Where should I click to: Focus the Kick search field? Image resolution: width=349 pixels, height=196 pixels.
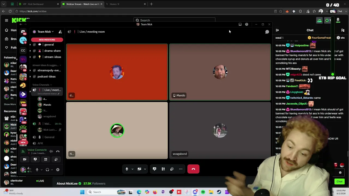click(174, 20)
